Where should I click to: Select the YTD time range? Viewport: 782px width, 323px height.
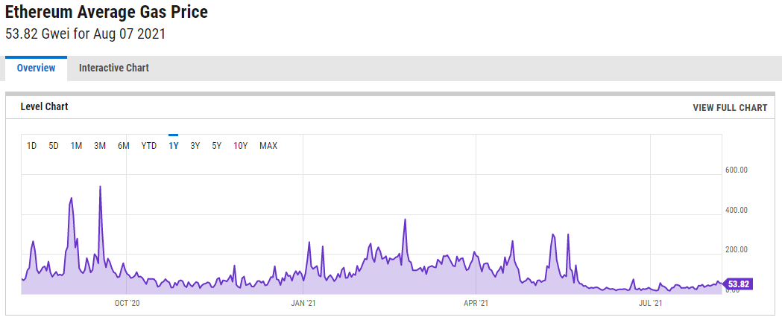[x=148, y=146]
